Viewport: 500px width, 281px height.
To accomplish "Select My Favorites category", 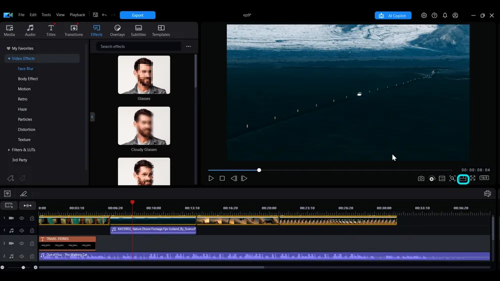I will 22,48.
